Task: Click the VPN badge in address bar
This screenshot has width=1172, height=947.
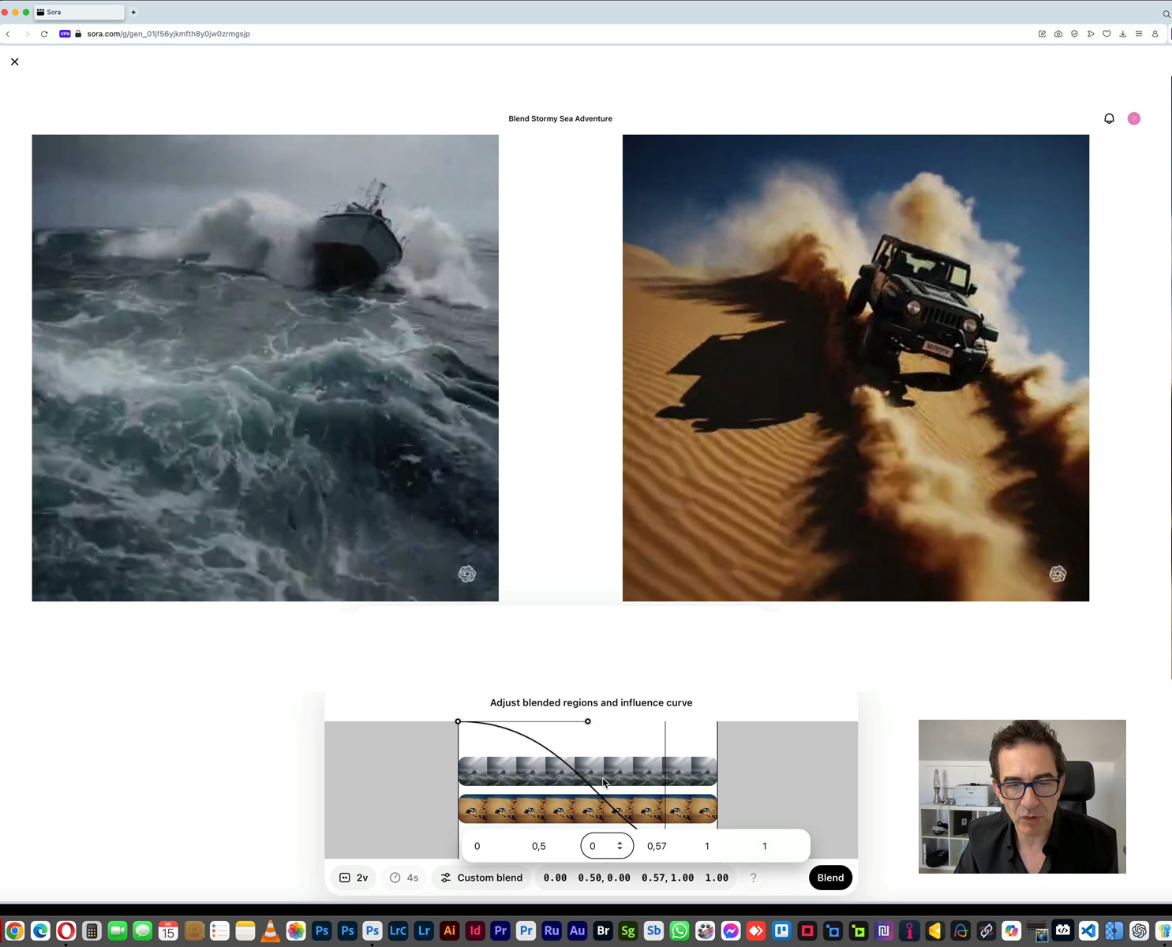Action: [x=65, y=34]
